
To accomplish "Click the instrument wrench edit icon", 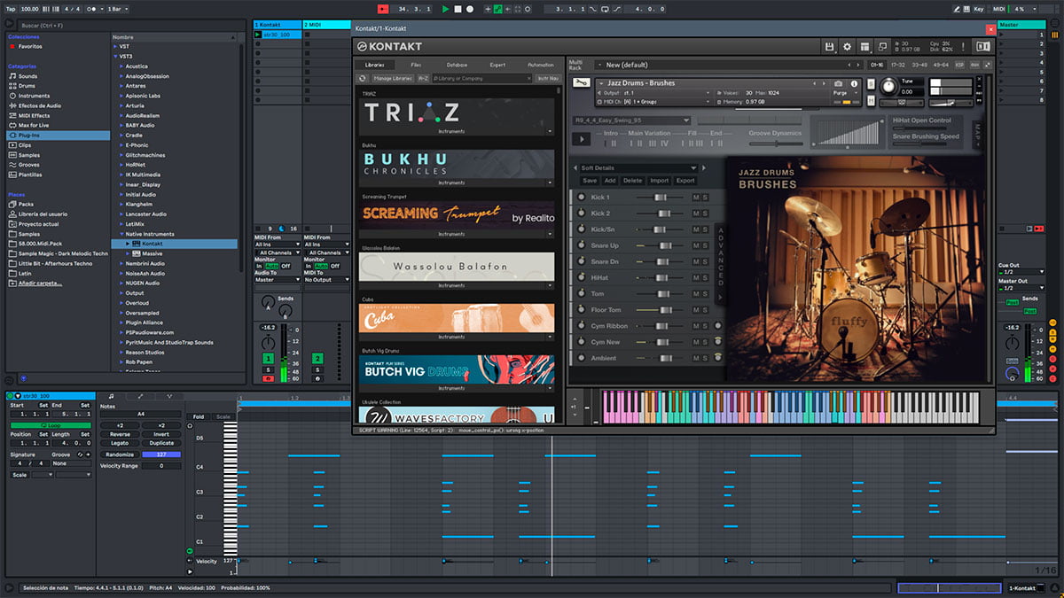I will click(x=581, y=83).
